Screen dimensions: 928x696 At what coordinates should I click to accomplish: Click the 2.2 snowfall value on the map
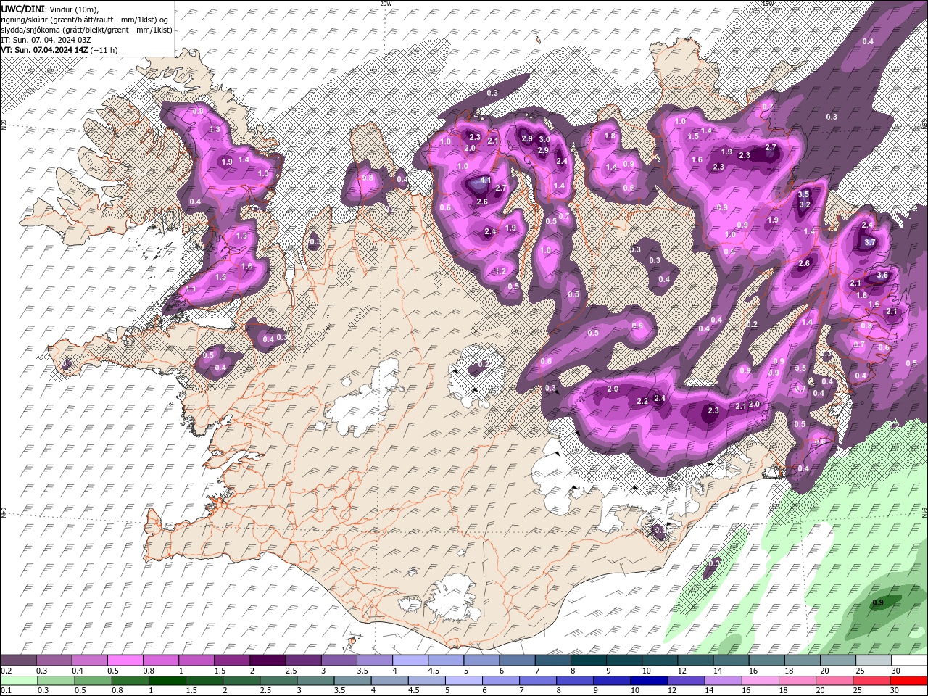[x=642, y=402]
